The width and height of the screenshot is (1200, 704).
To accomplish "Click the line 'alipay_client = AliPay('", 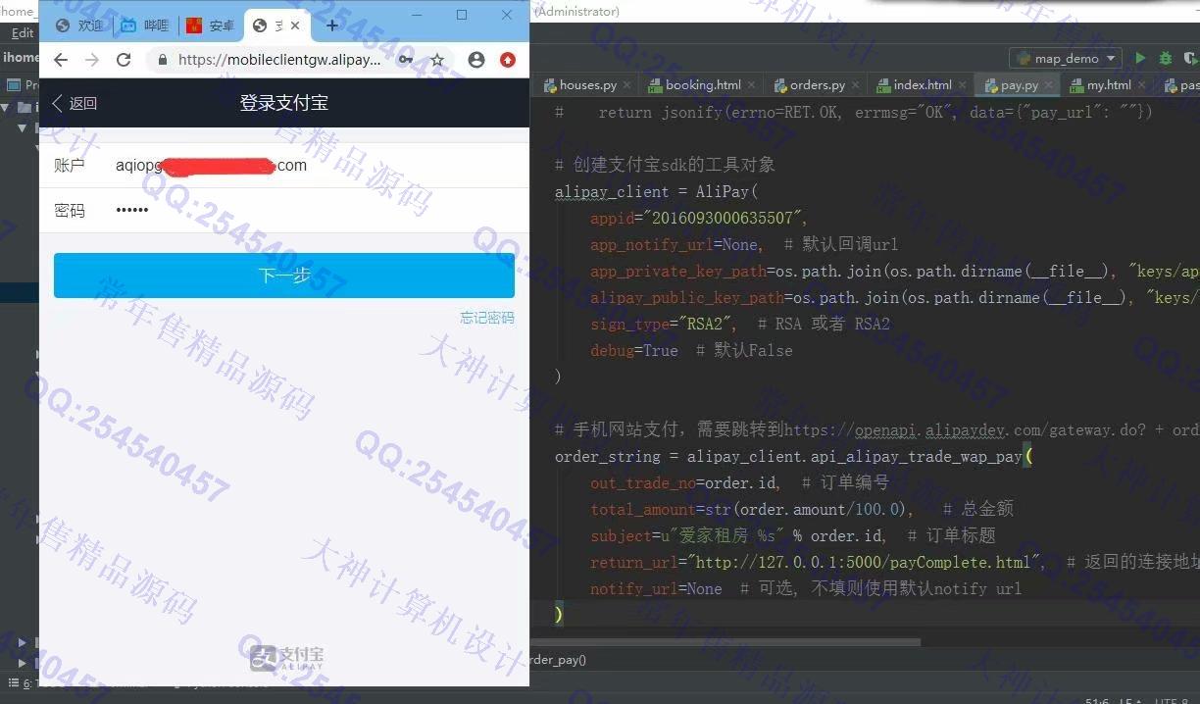I will [656, 191].
